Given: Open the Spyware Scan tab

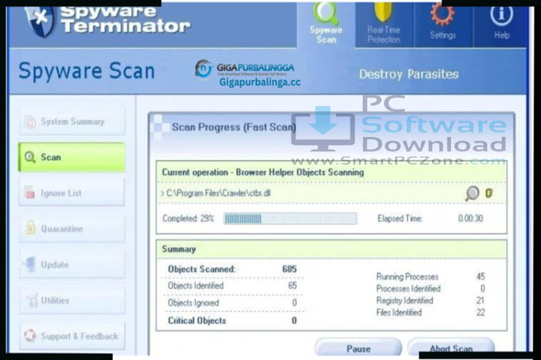Looking at the screenshot, I should coord(326,24).
